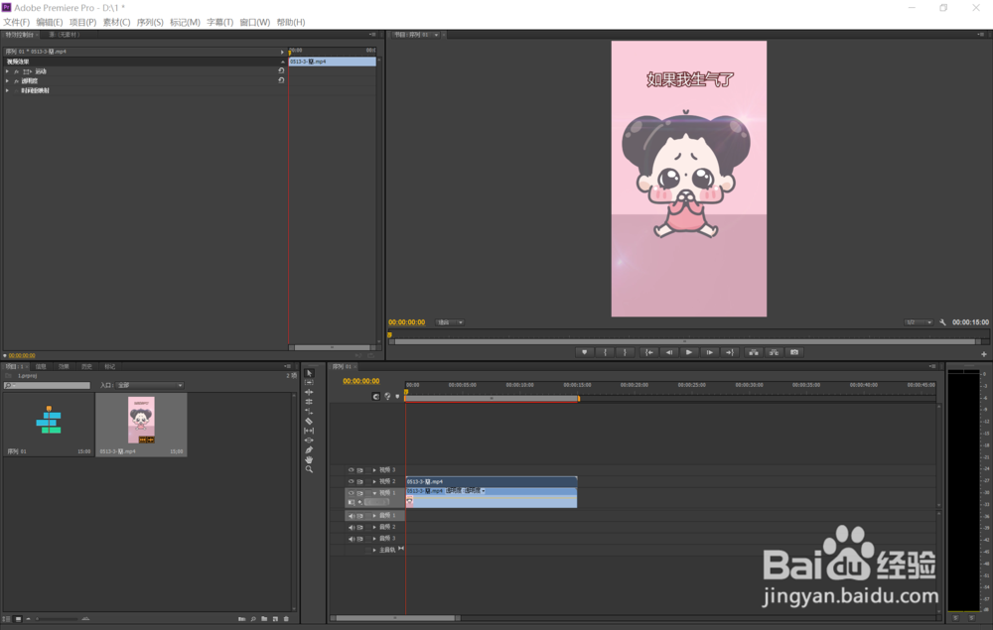Mute Audio 2 track speaker toggle
The width and height of the screenshot is (993, 630).
(351, 527)
